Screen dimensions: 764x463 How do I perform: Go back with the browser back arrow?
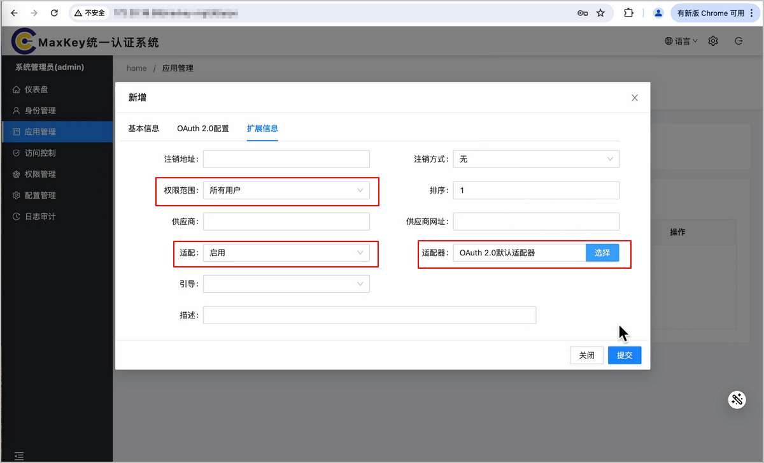pyautogui.click(x=15, y=13)
